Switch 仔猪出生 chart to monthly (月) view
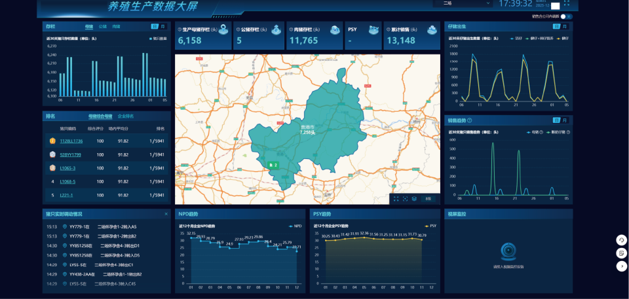 click(565, 27)
